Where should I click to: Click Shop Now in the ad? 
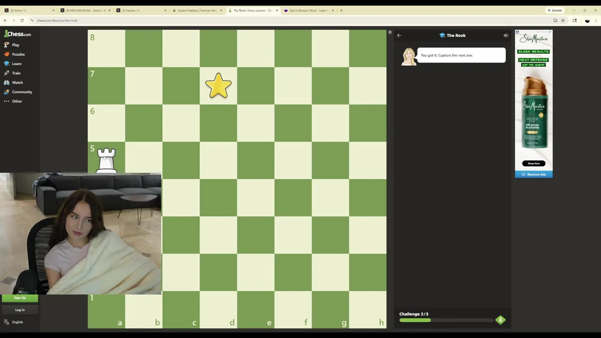533,163
